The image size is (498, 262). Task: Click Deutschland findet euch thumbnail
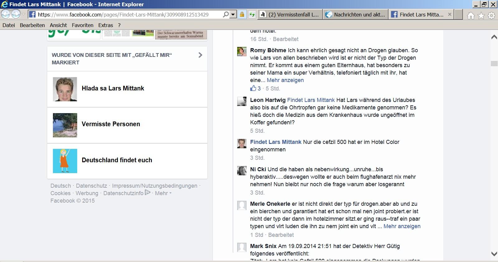tap(65, 161)
